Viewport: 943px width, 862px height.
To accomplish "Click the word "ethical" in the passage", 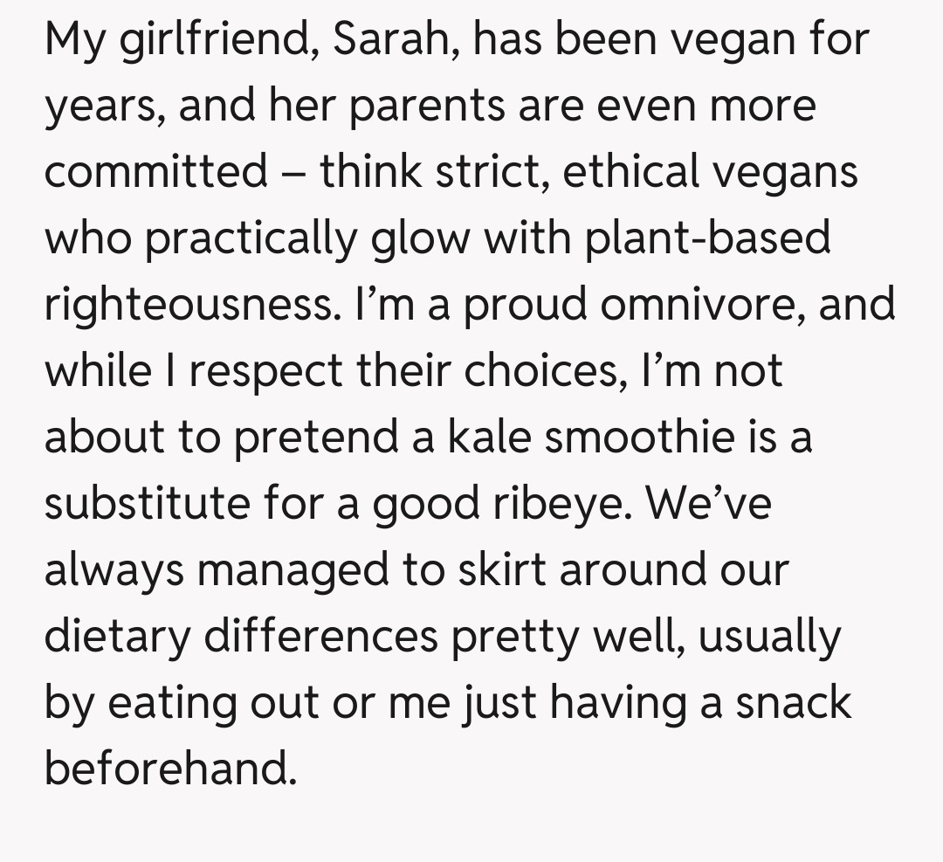I will coord(632,171).
